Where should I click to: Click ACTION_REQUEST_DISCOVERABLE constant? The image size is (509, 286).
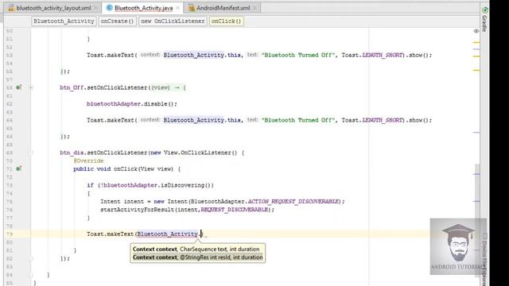click(293, 201)
